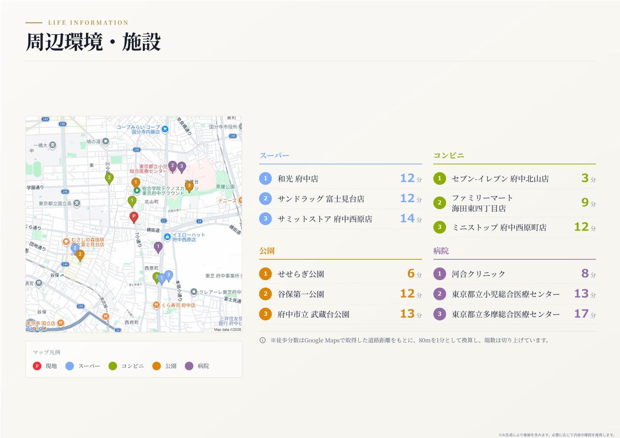Click the スーパー section heading
This screenshot has width=620, height=438.
click(x=274, y=156)
